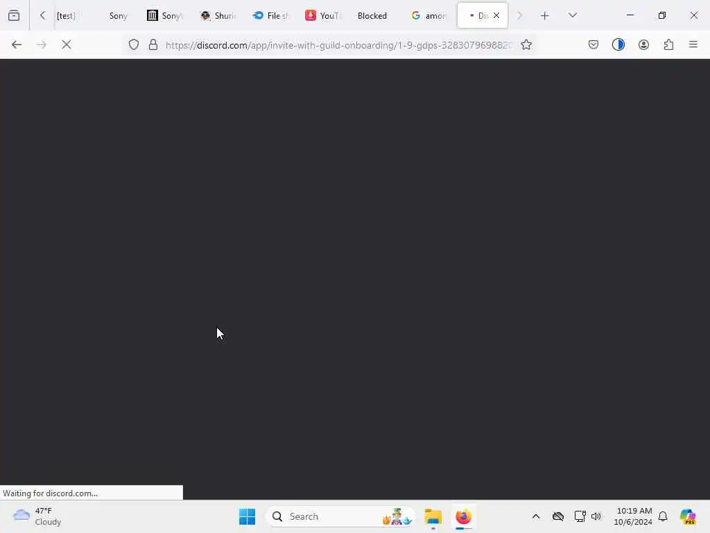Close the Firefox window
Viewport: 710px width, 533px height.
coord(693,15)
